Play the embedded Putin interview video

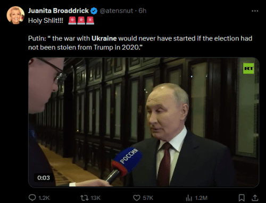(144, 122)
